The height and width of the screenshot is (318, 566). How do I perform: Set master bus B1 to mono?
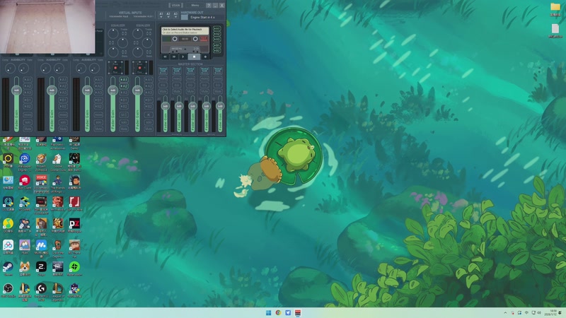[x=204, y=78]
